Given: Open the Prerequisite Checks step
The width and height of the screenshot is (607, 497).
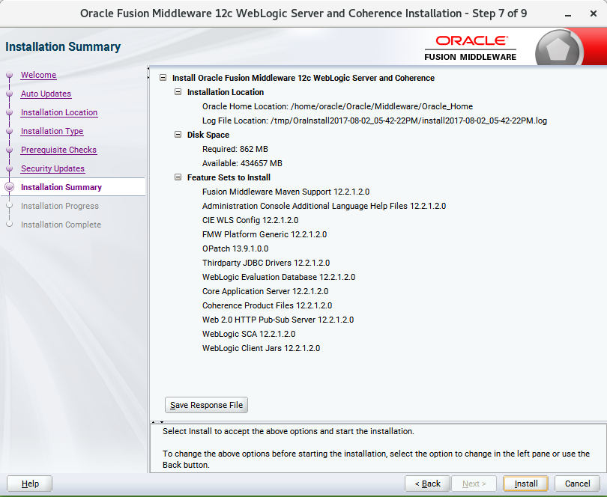Looking at the screenshot, I should [x=59, y=150].
